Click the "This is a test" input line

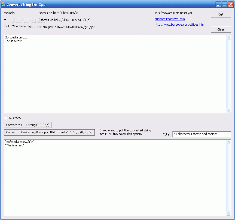14,41
